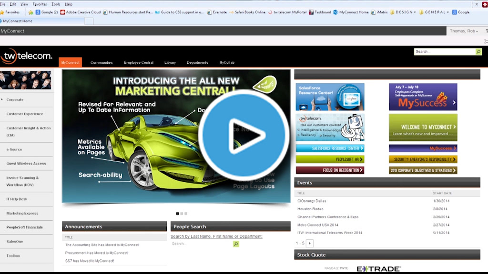Click the People Search input field
Image resolution: width=488 pixels, height=274 pixels.
click(202, 244)
